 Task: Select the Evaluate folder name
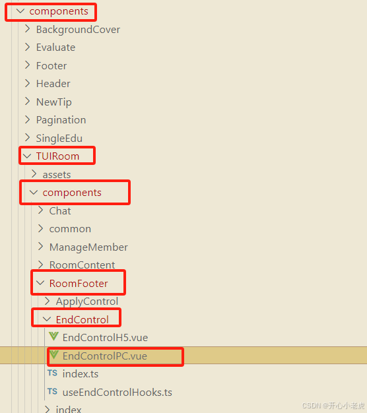tap(55, 48)
